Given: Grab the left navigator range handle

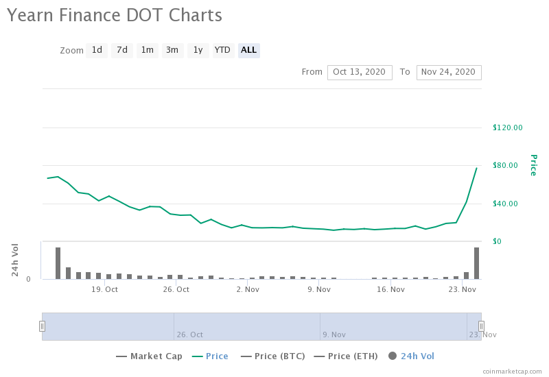Looking at the screenshot, I should point(42,326).
